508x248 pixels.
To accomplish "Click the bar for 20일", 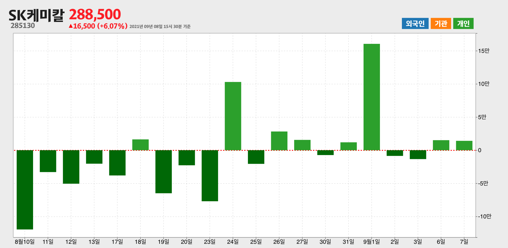I will 187,158.
